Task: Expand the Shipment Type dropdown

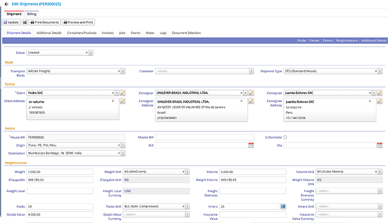Action: point(379,71)
